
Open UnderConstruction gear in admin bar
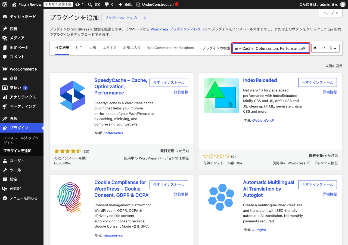click(x=138, y=4)
